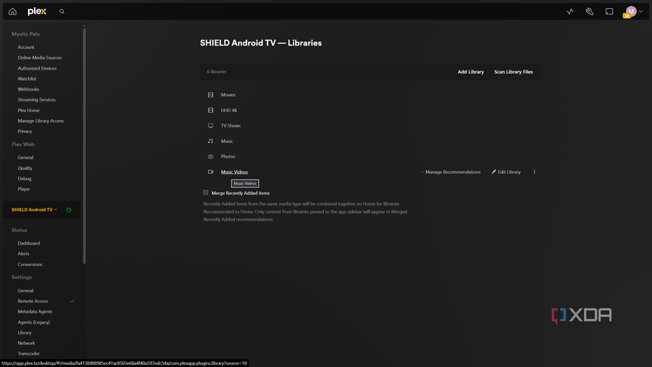Expand the SHIELD Android TV server dropdown
Viewport: 652px width, 367px height.
click(x=35, y=209)
